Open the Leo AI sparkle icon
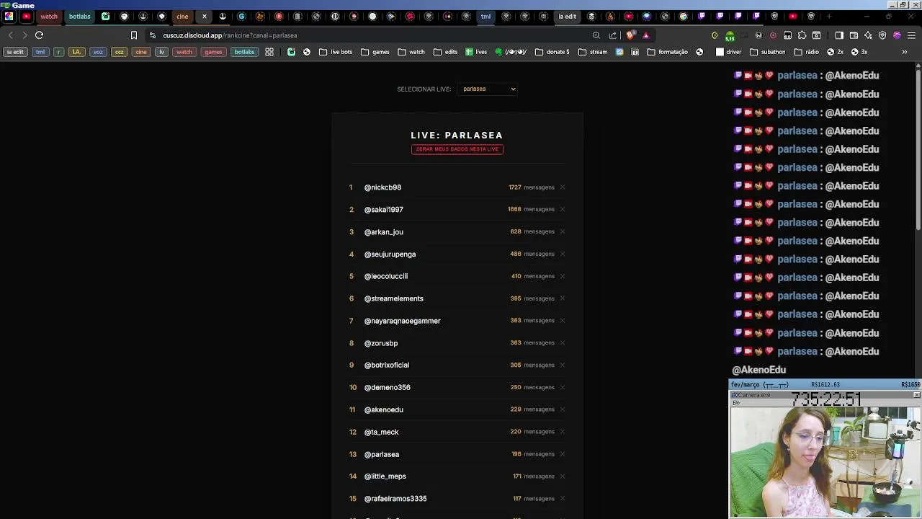922x519 pixels. pos(868,35)
